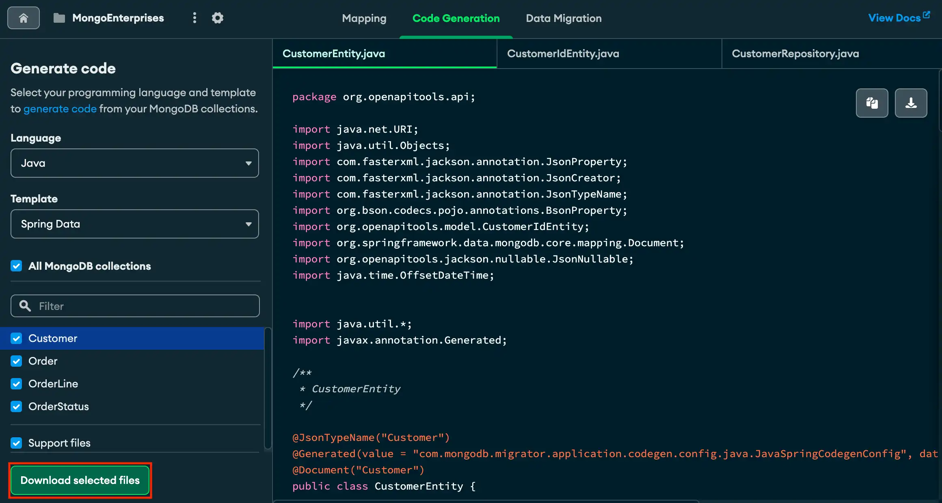Toggle the All MongoDB collections checkbox
Viewport: 942px width, 503px height.
point(17,266)
